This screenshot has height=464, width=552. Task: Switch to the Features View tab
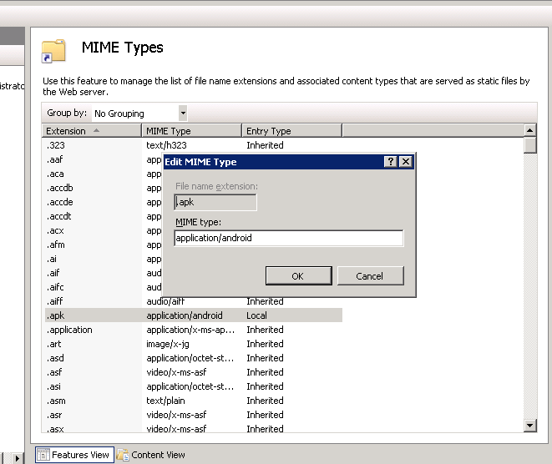[80, 455]
